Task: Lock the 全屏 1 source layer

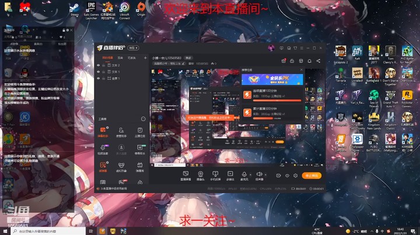Action: coord(104,79)
